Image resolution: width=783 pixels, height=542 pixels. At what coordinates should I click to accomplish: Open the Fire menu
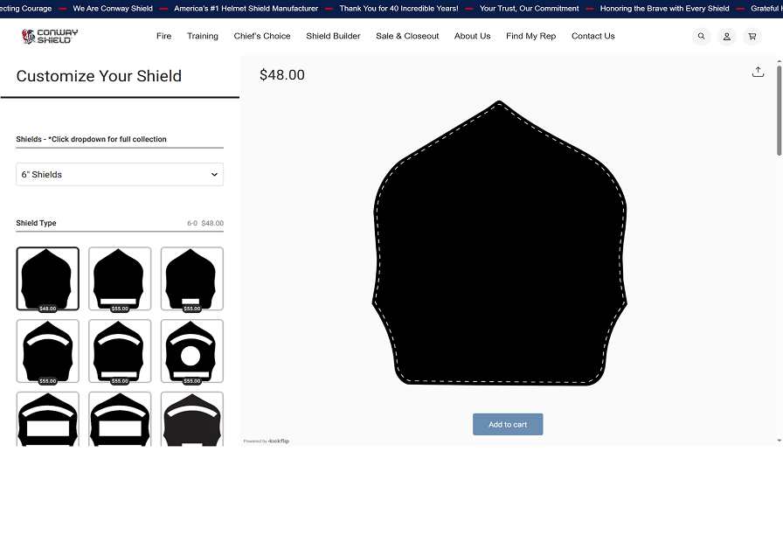[x=164, y=37]
